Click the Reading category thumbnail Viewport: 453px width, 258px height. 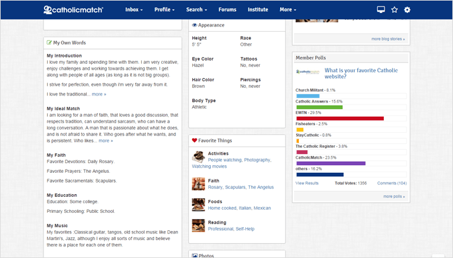199,226
